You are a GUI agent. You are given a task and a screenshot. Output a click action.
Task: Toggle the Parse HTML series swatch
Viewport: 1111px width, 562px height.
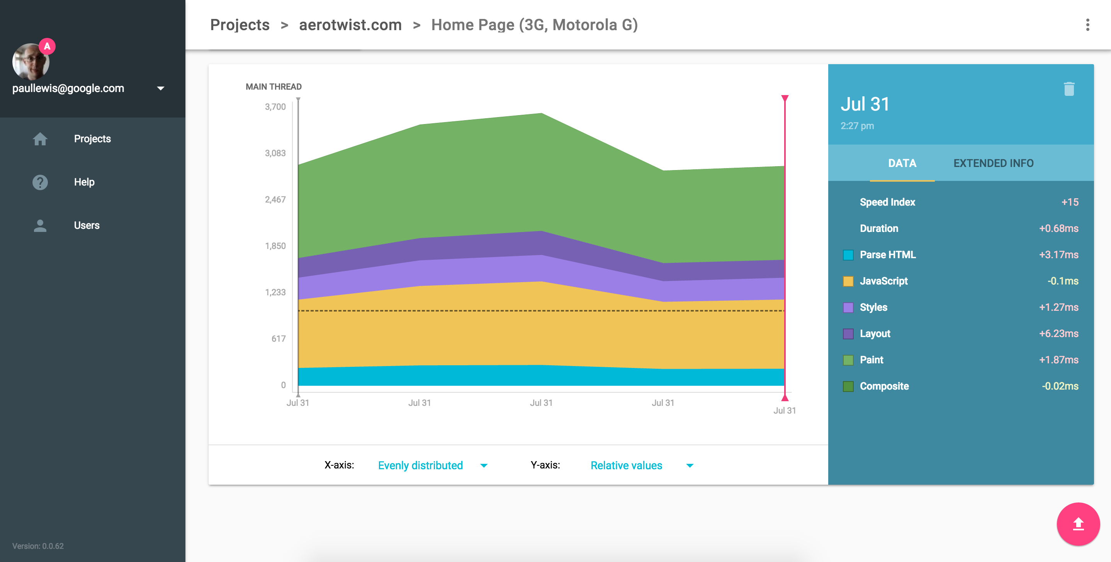[x=848, y=255]
